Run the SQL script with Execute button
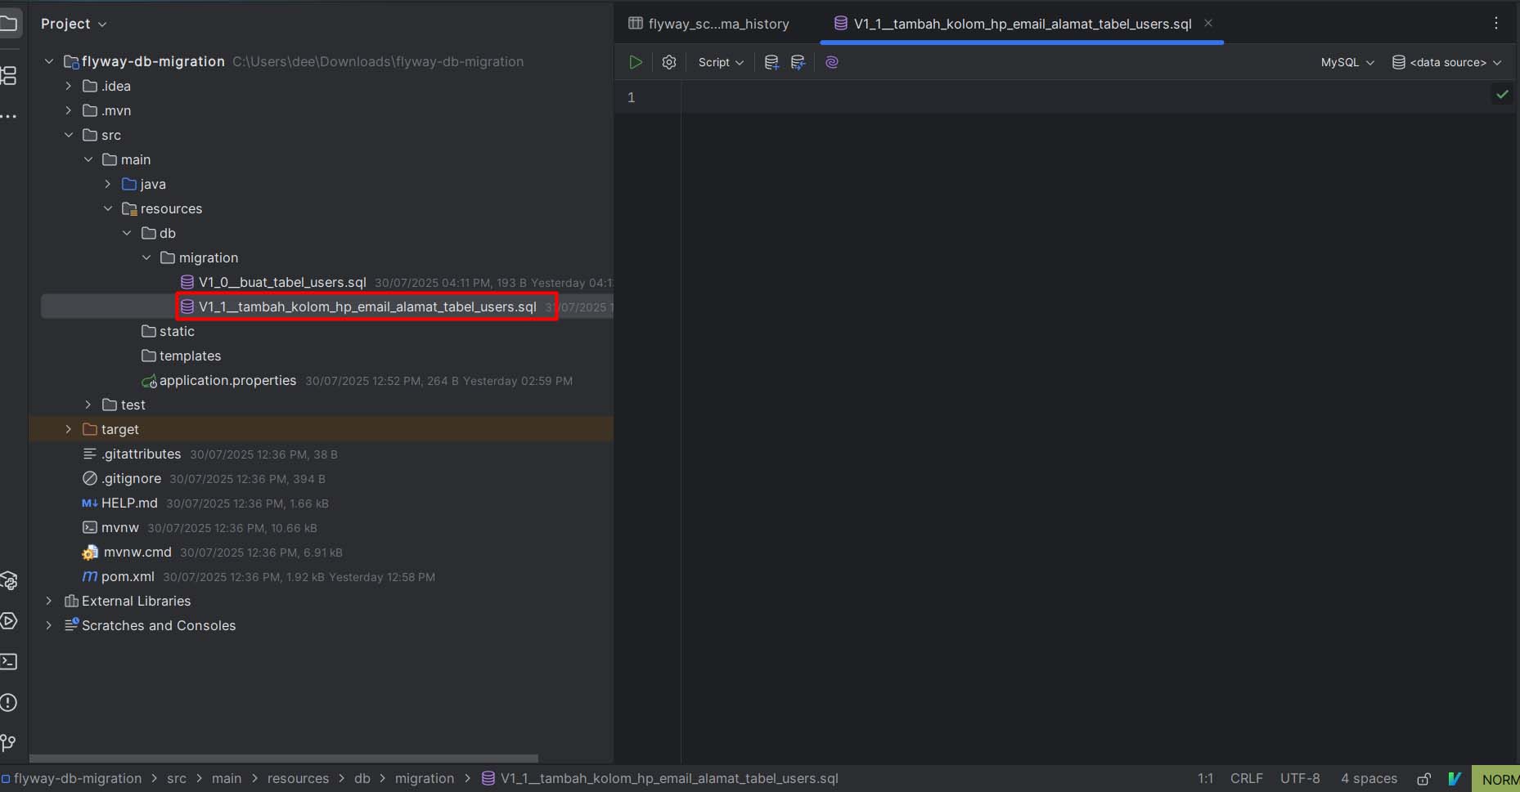Viewport: 1520px width, 792px height. coord(636,62)
